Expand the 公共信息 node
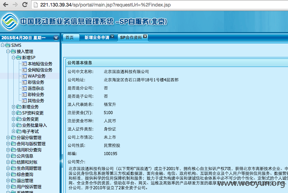The width and height of the screenshot is (288, 193). coord(8,156)
